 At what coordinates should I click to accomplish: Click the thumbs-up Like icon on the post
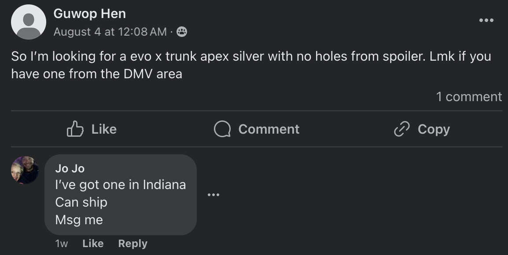[x=75, y=129]
